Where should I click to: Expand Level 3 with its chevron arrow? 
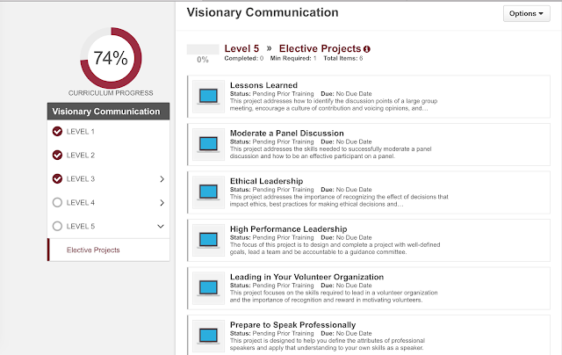tap(162, 179)
